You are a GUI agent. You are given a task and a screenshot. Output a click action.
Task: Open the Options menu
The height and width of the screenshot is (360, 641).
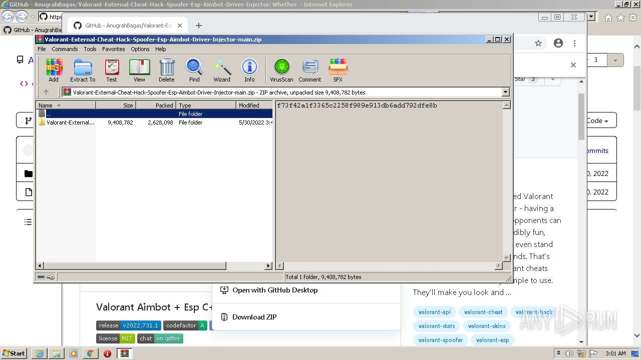click(140, 49)
